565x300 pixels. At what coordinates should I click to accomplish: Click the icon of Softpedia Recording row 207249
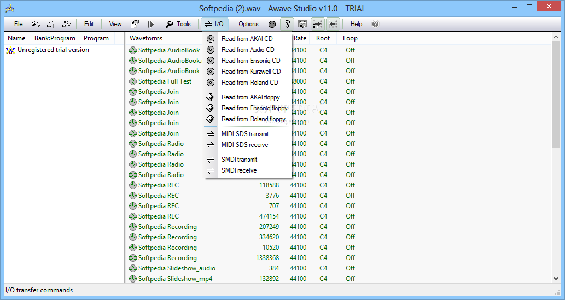133,227
